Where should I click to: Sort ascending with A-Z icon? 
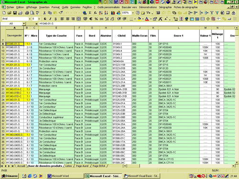tap(101, 13)
